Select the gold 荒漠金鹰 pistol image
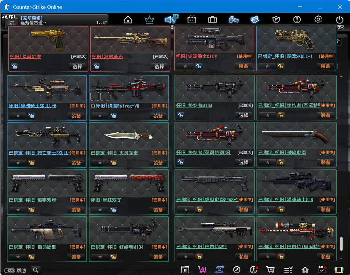This screenshot has height=275, width=350. pos(48,39)
